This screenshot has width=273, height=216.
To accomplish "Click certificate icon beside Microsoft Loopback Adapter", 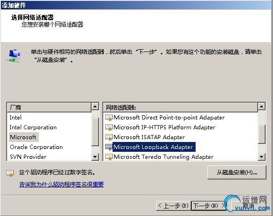I will pyautogui.click(x=109, y=147).
